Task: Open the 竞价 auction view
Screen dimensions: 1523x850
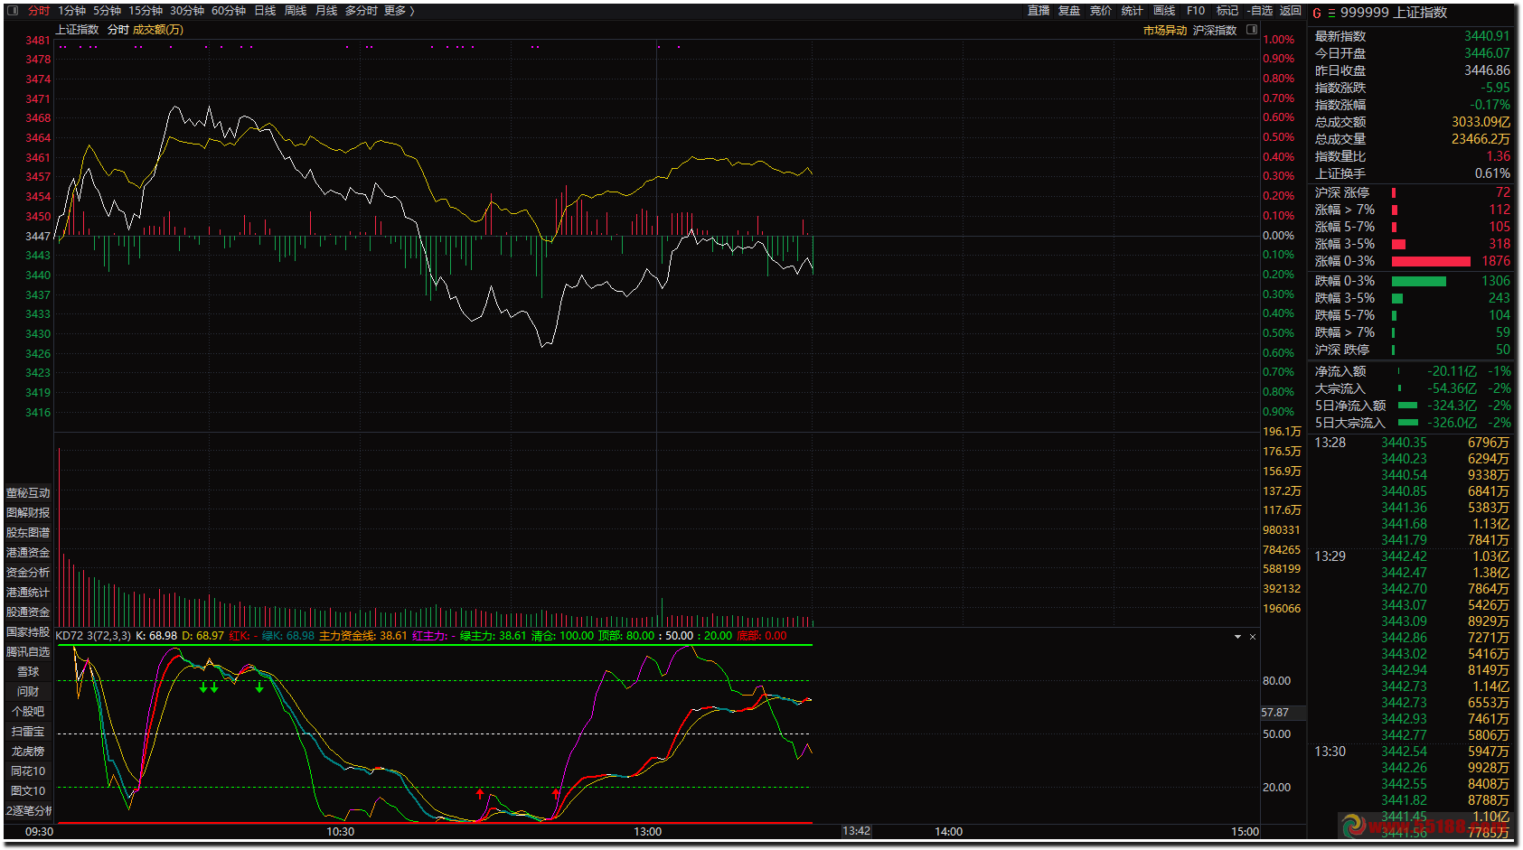Action: click(1101, 11)
